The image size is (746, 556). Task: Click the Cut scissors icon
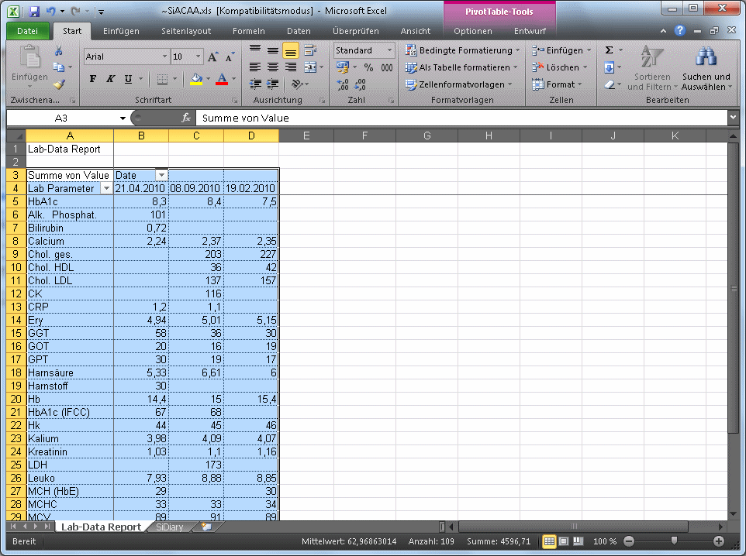[59, 51]
